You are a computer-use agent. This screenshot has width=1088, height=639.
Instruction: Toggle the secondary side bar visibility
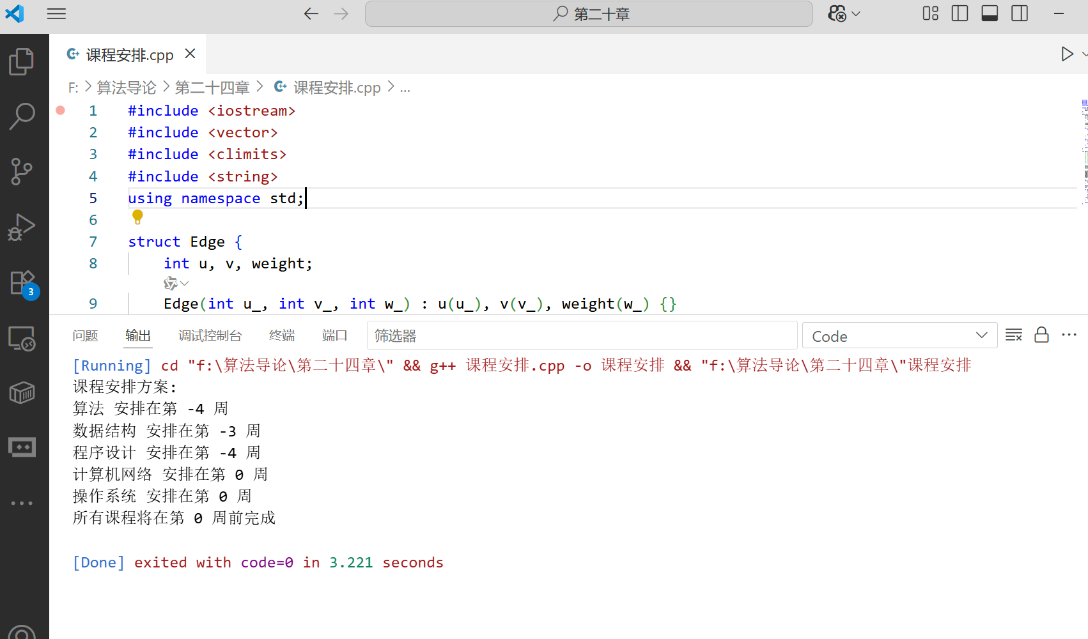[x=1020, y=13]
